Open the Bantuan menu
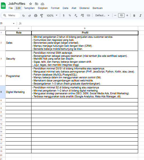The width and height of the screenshot is (144, 160). pyautogui.click(x=97, y=8)
